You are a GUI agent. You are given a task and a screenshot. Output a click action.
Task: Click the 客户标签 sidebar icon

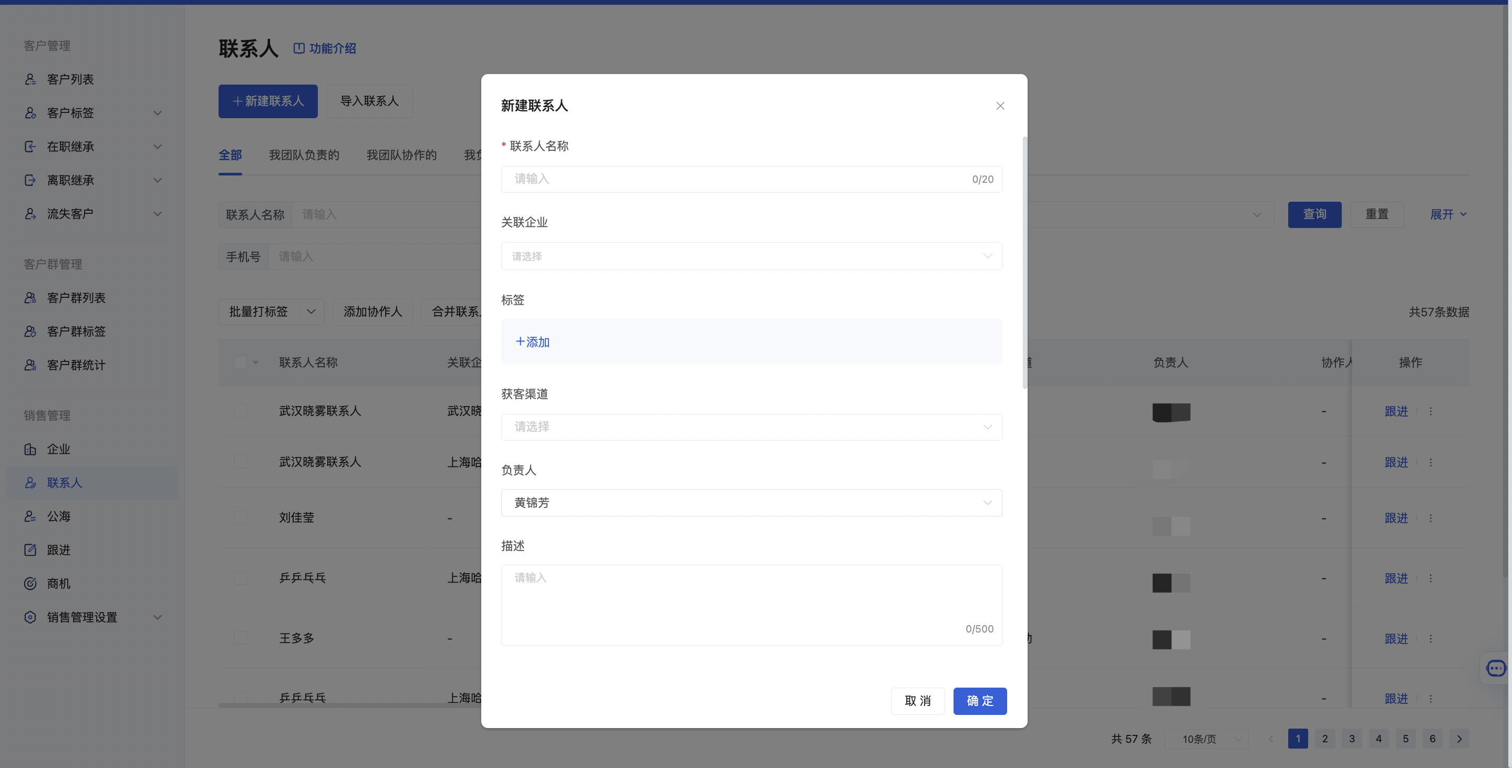coord(30,112)
